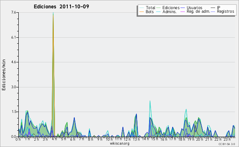Click the 3.0 y-axis value

[x=14, y=87]
